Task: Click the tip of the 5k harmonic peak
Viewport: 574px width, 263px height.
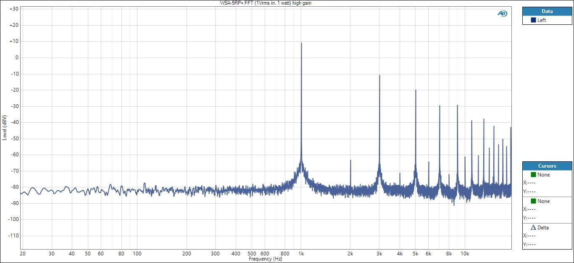Action: (416, 91)
